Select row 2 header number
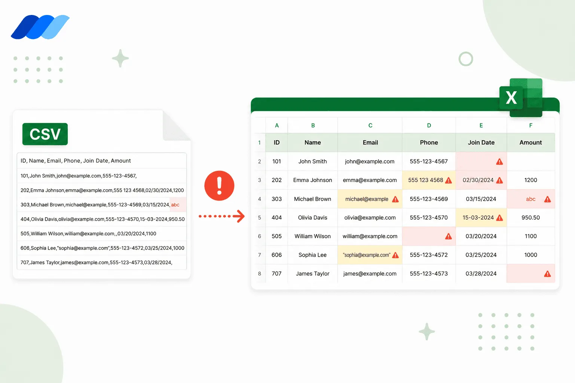This screenshot has height=383, width=575. [x=259, y=162]
